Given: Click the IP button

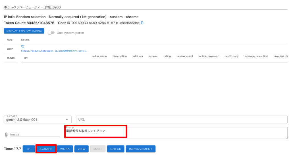Looking at the screenshot, I should (x=29, y=149).
